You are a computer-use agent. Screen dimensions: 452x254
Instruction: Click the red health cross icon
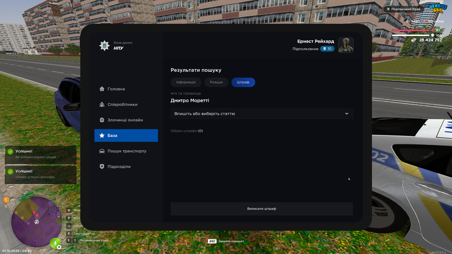click(x=433, y=30)
